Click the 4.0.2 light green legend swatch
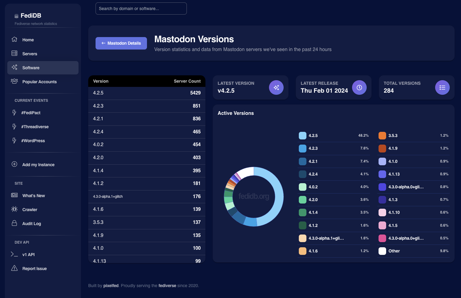This screenshot has width=461, height=298. point(302,187)
